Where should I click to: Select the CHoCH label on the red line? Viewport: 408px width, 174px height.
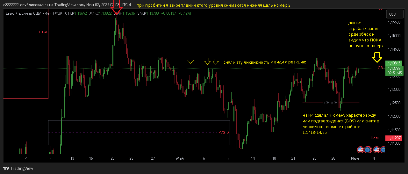click(331, 103)
